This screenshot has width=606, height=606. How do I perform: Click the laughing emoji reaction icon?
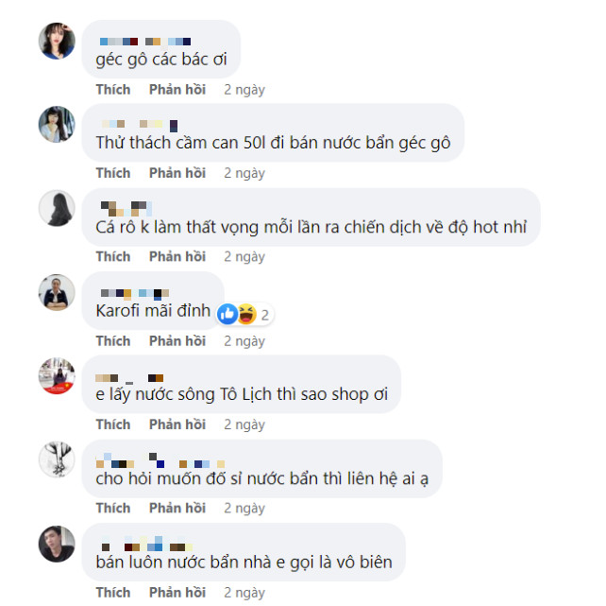click(x=247, y=314)
